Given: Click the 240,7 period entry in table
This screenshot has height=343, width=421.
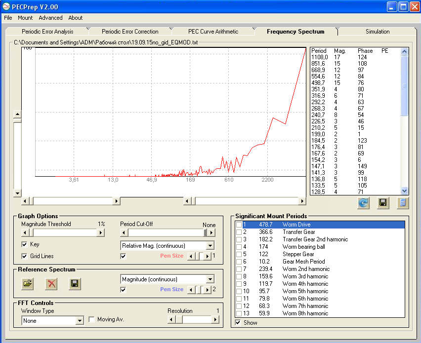Looking at the screenshot, I should pyautogui.click(x=318, y=115).
